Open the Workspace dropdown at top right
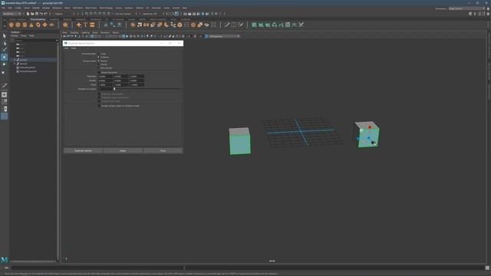 point(466,8)
